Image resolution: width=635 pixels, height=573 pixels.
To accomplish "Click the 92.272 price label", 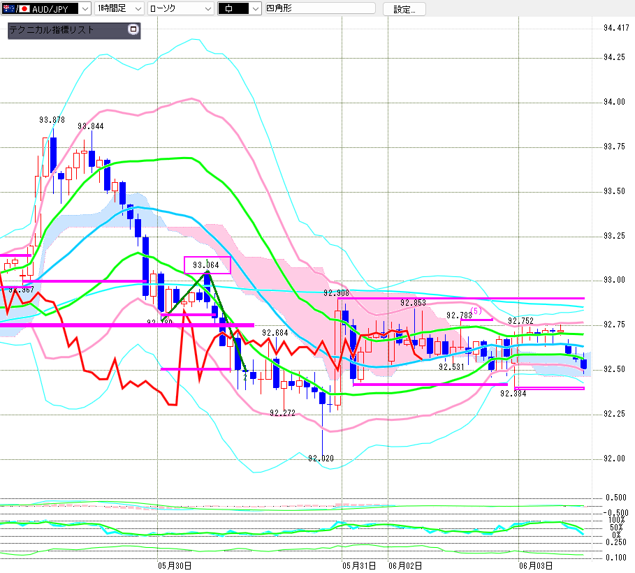I will (x=282, y=412).
